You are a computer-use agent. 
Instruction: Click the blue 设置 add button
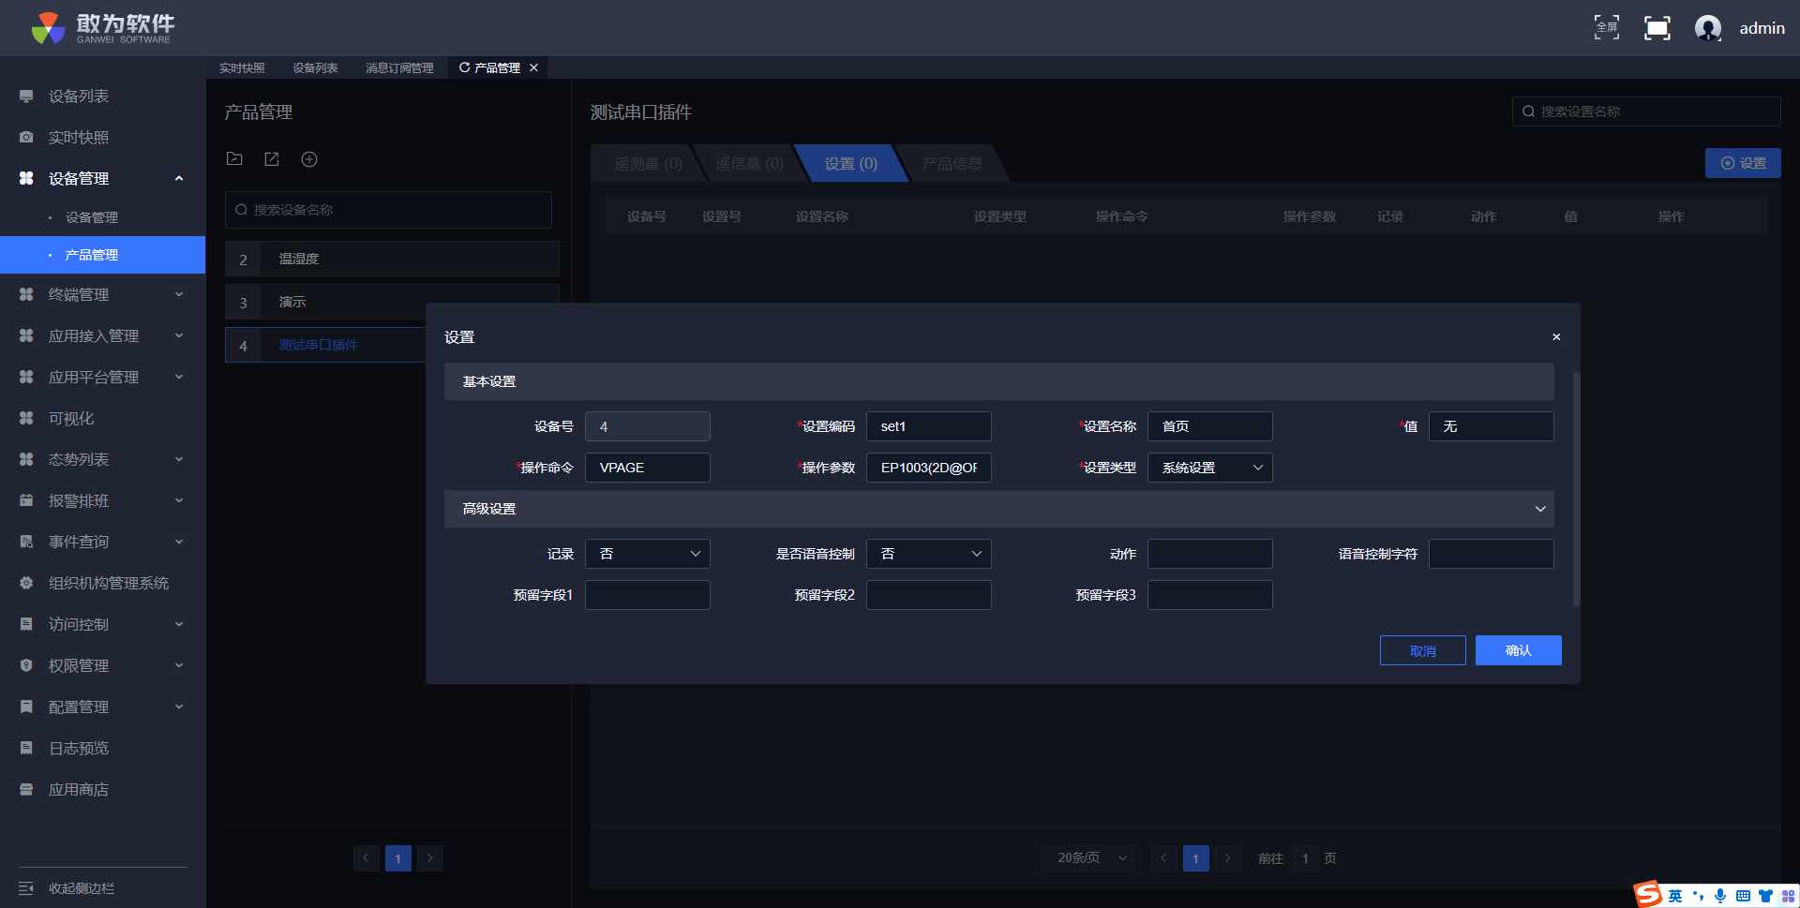tap(1743, 163)
